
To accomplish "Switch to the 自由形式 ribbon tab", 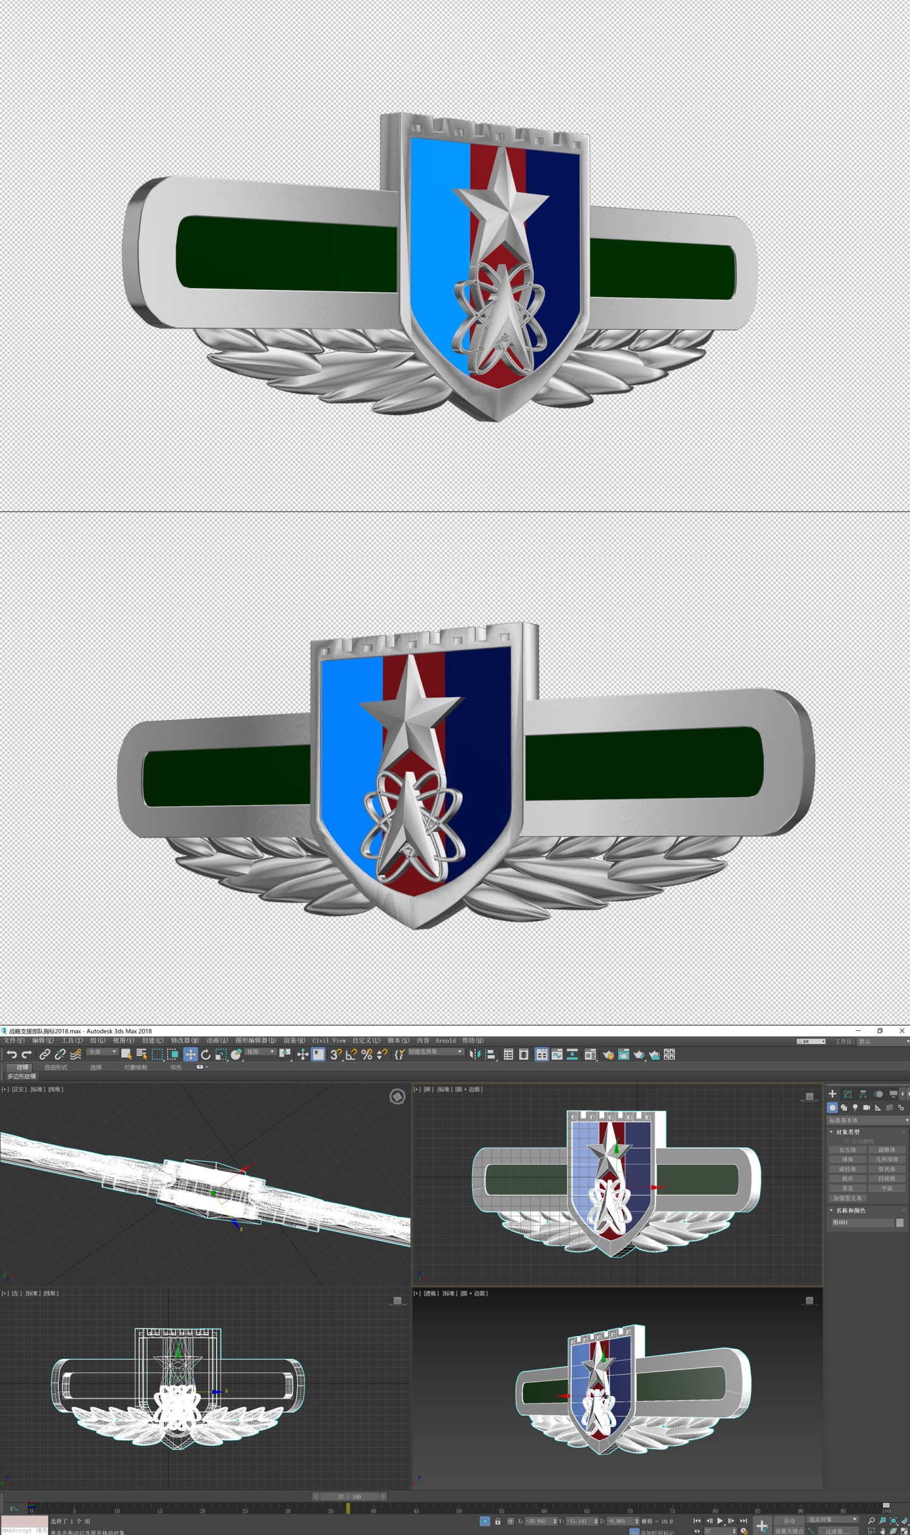I will coord(56,1067).
